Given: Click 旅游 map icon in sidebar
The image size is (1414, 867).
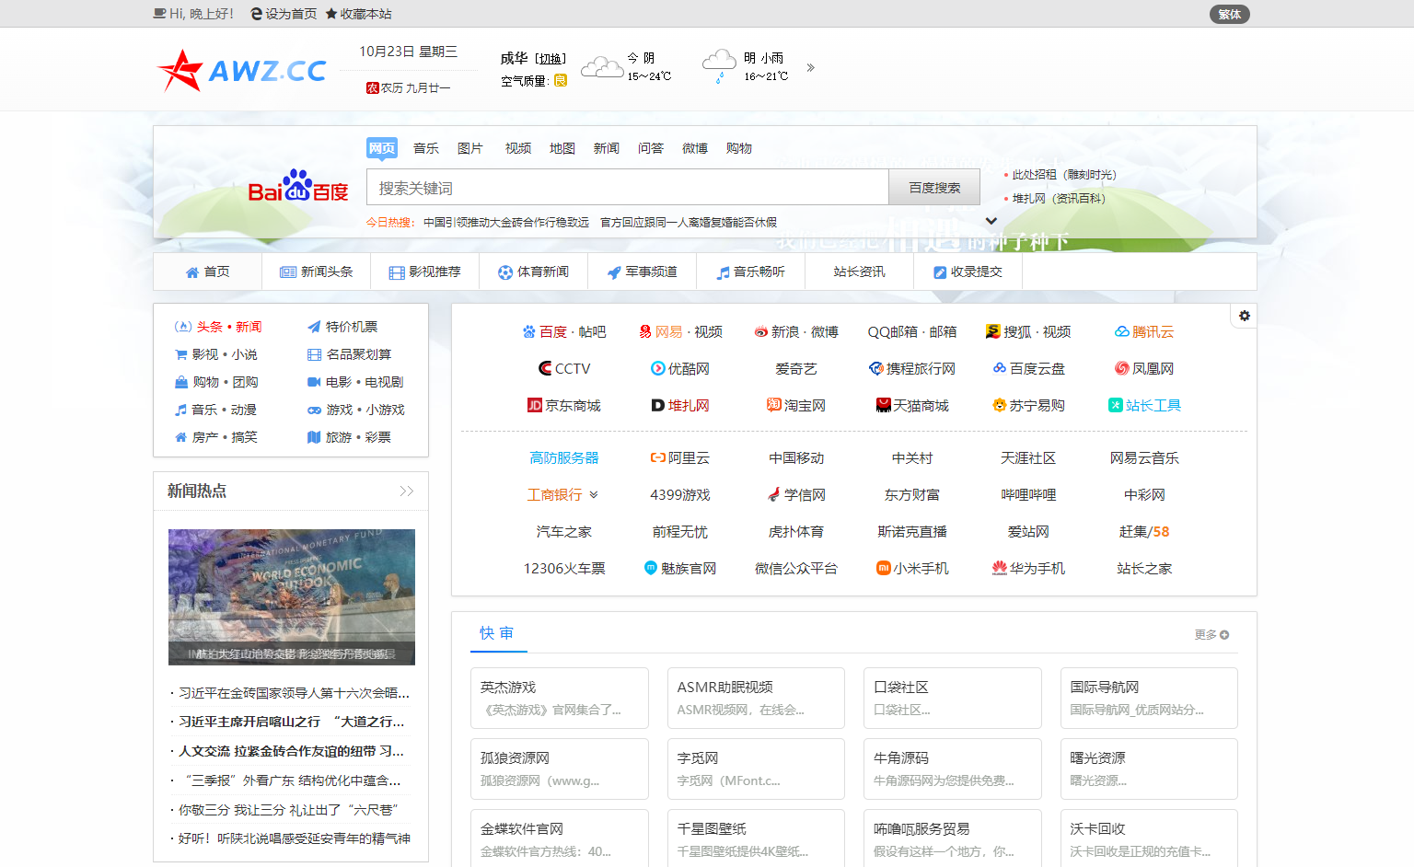Looking at the screenshot, I should tap(314, 437).
